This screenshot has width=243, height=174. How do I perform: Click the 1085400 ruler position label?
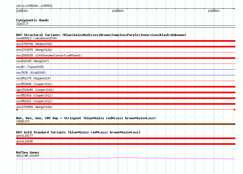click(x=118, y=11)
